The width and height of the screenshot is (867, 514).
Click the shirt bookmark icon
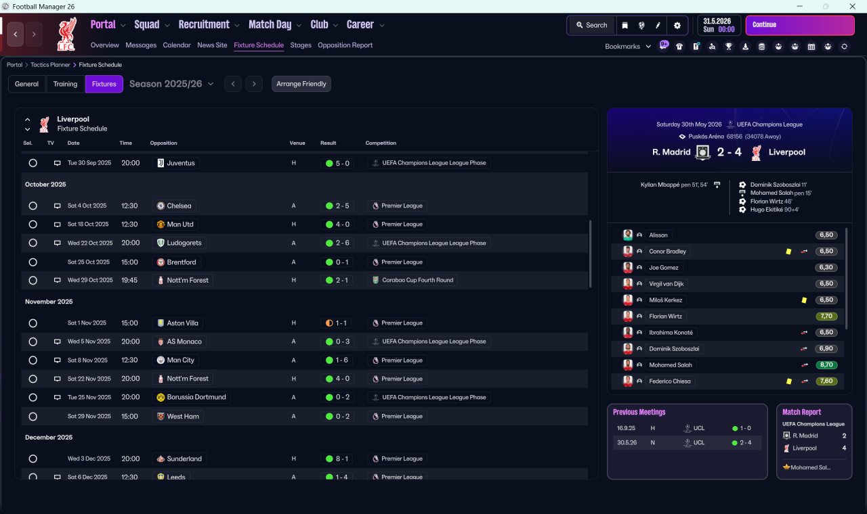679,47
